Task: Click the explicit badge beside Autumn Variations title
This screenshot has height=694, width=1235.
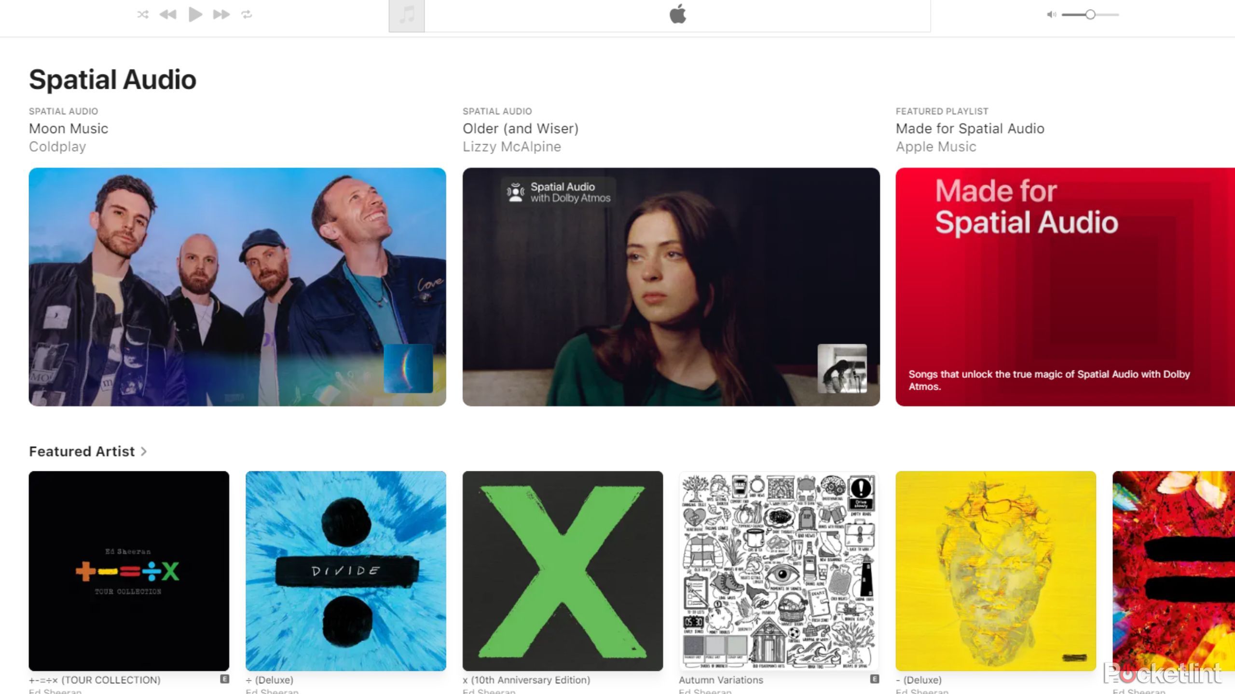Action: (875, 679)
